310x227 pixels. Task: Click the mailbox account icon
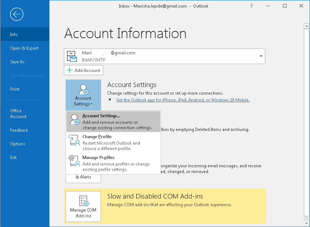coord(72,56)
